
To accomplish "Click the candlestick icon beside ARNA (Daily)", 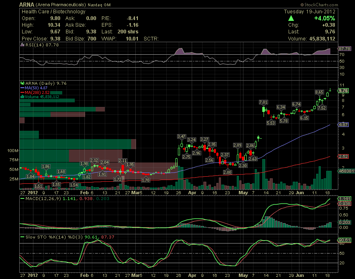I will coord(22,84).
